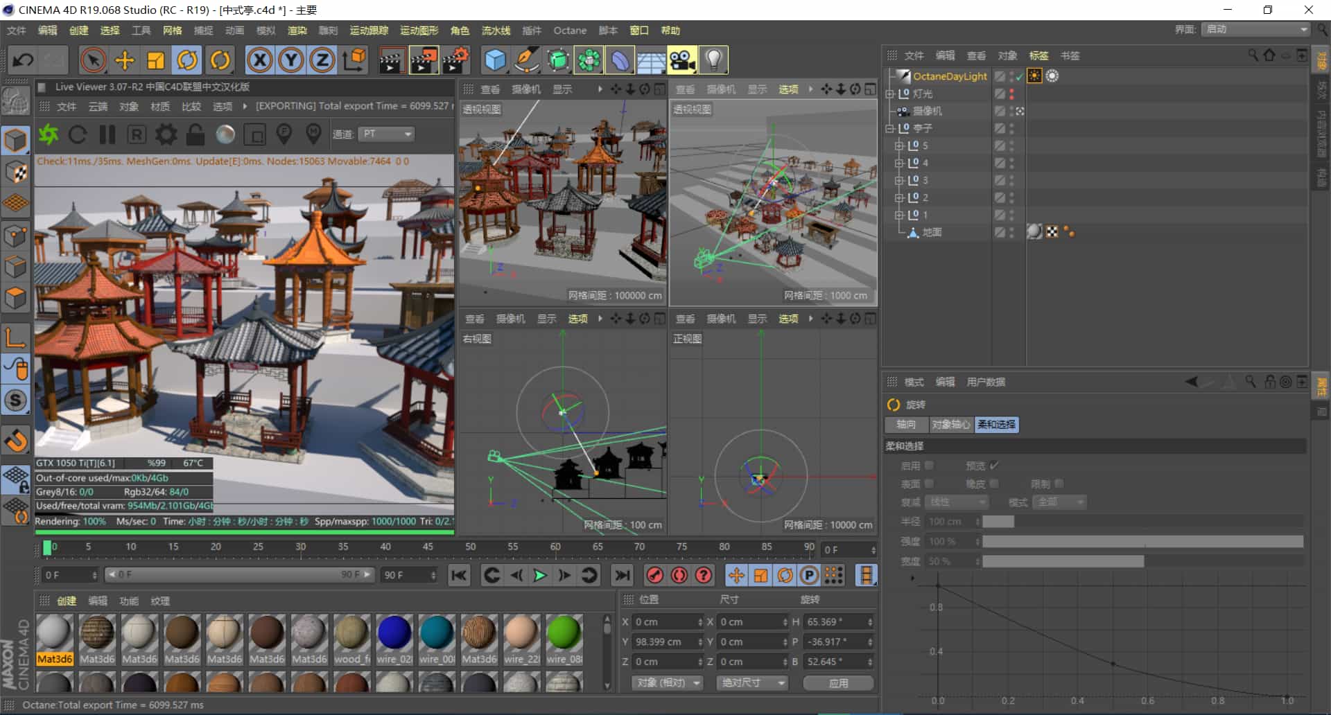Open the 文件 main menu

tap(16, 30)
